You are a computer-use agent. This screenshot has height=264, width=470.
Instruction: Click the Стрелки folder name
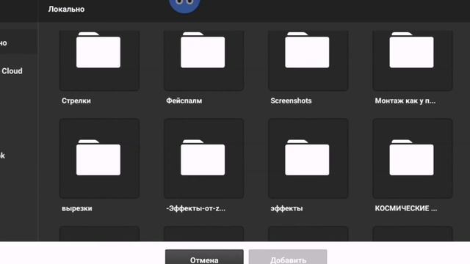(x=76, y=101)
